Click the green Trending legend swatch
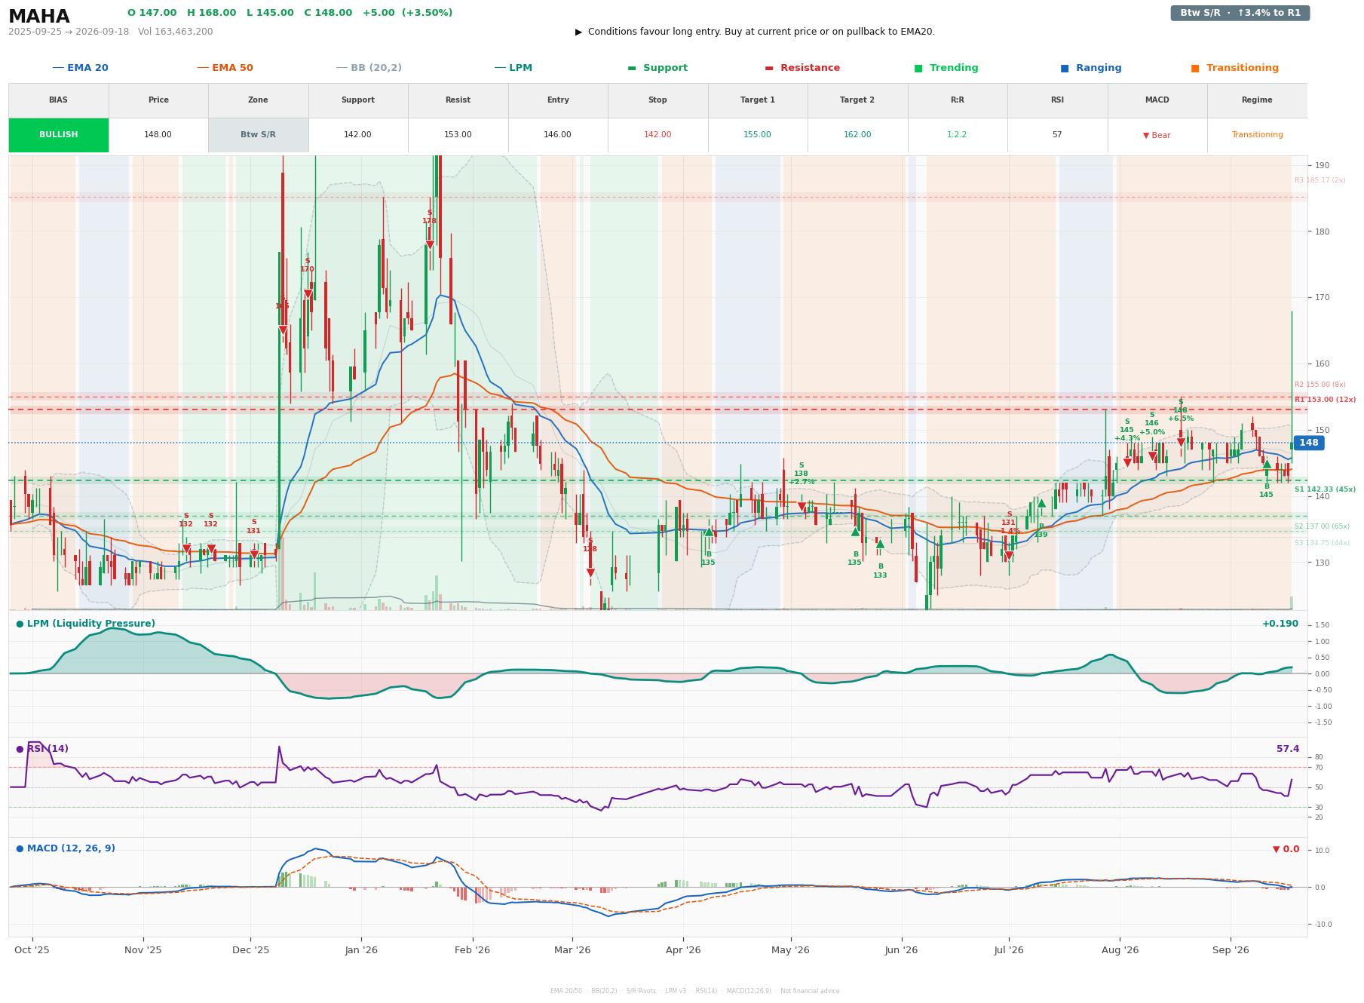The width and height of the screenshot is (1364, 1003). tap(918, 68)
